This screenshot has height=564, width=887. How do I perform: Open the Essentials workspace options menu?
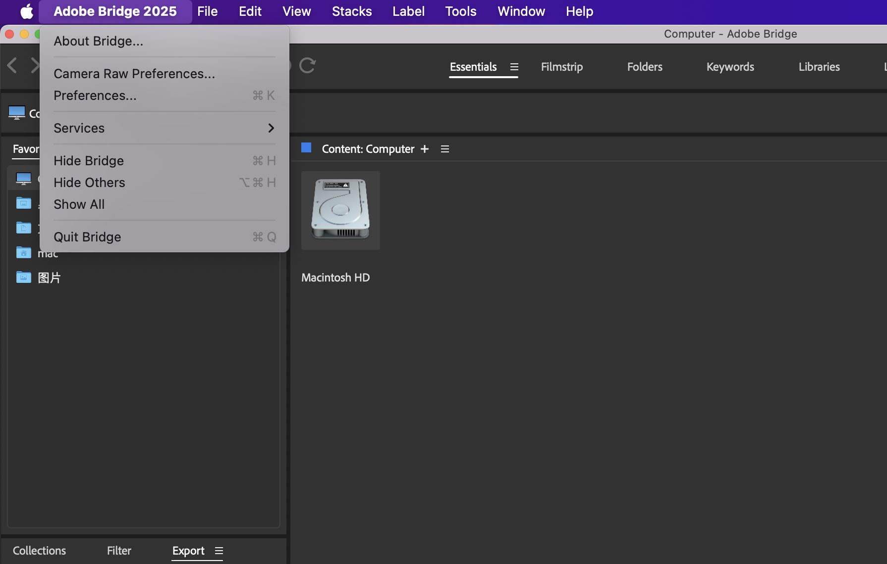[x=514, y=67]
